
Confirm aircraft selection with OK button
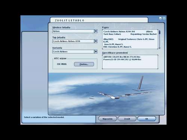click(147, 119)
